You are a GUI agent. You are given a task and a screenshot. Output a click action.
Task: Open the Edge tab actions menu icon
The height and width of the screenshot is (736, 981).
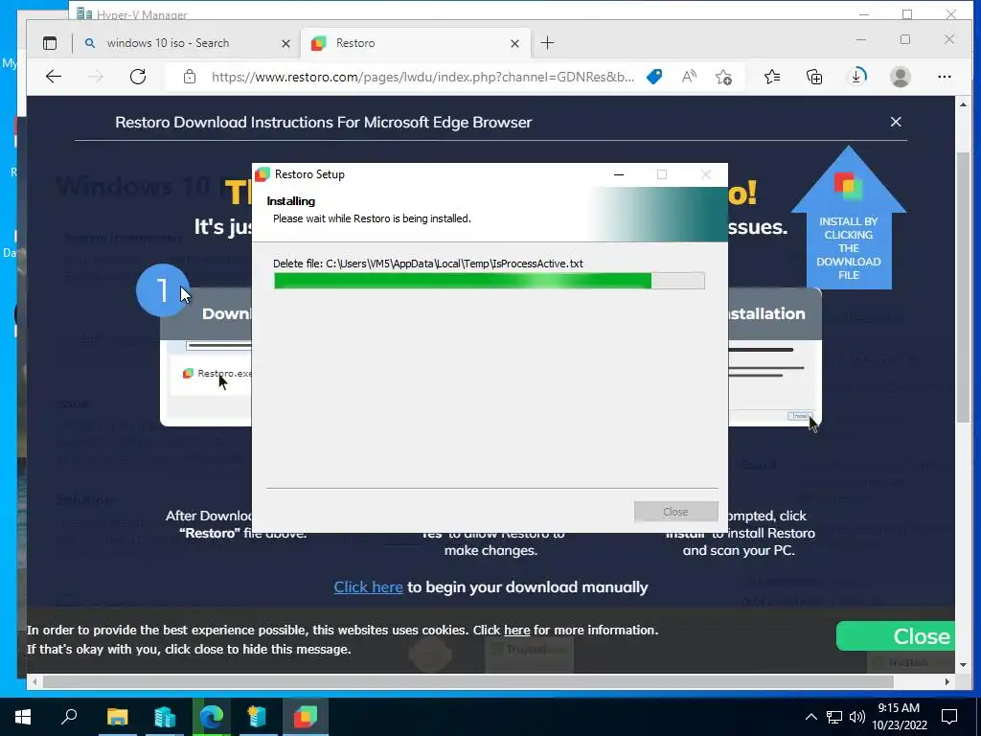coord(50,43)
